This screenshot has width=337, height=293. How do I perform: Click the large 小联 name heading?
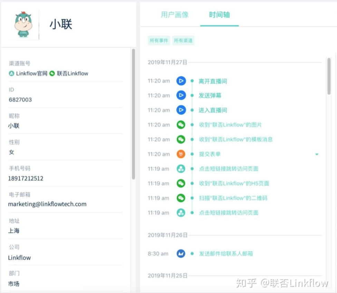click(61, 24)
